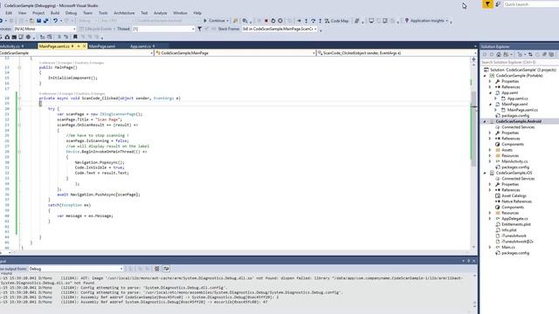This screenshot has height=314, width=559.
Task: Click the thread filter funnel icon
Action: pos(200,29)
